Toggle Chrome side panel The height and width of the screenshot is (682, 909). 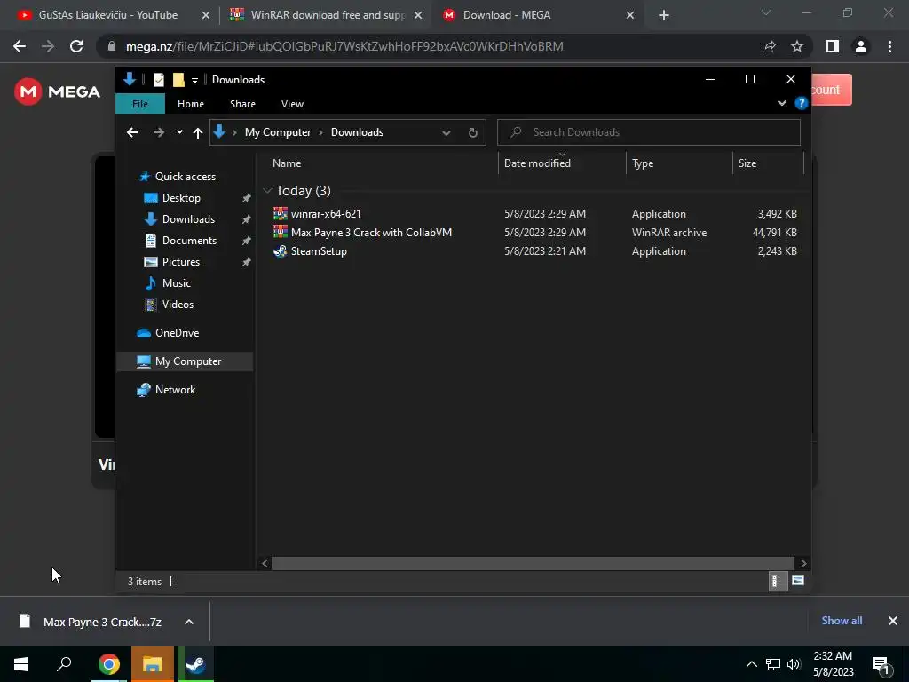point(833,46)
